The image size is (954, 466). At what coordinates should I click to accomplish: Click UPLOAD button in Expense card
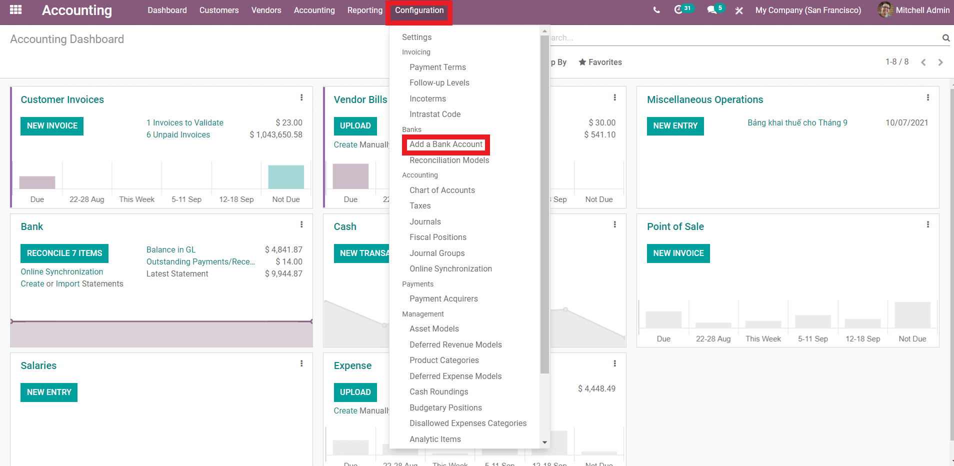pyautogui.click(x=355, y=392)
